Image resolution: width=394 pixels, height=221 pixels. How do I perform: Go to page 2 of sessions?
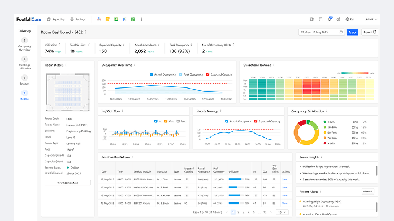238,212
